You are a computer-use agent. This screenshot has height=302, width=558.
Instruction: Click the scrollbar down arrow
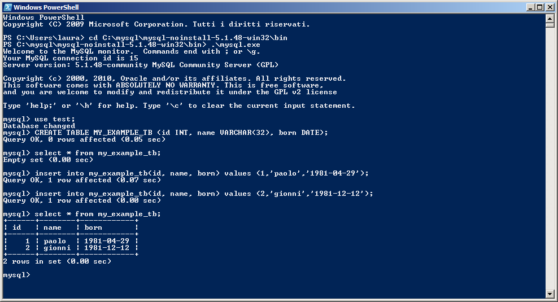pyautogui.click(x=550, y=294)
